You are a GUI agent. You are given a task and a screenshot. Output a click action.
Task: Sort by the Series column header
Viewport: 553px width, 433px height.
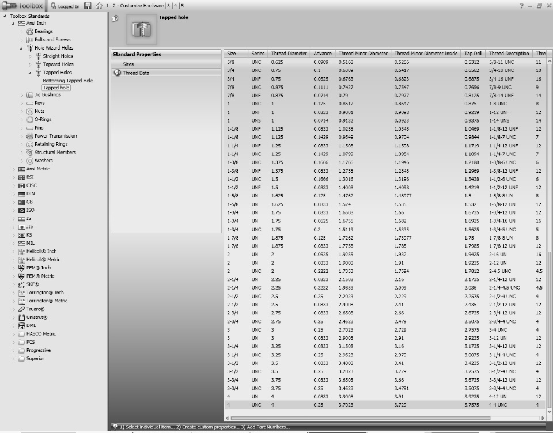(x=257, y=54)
